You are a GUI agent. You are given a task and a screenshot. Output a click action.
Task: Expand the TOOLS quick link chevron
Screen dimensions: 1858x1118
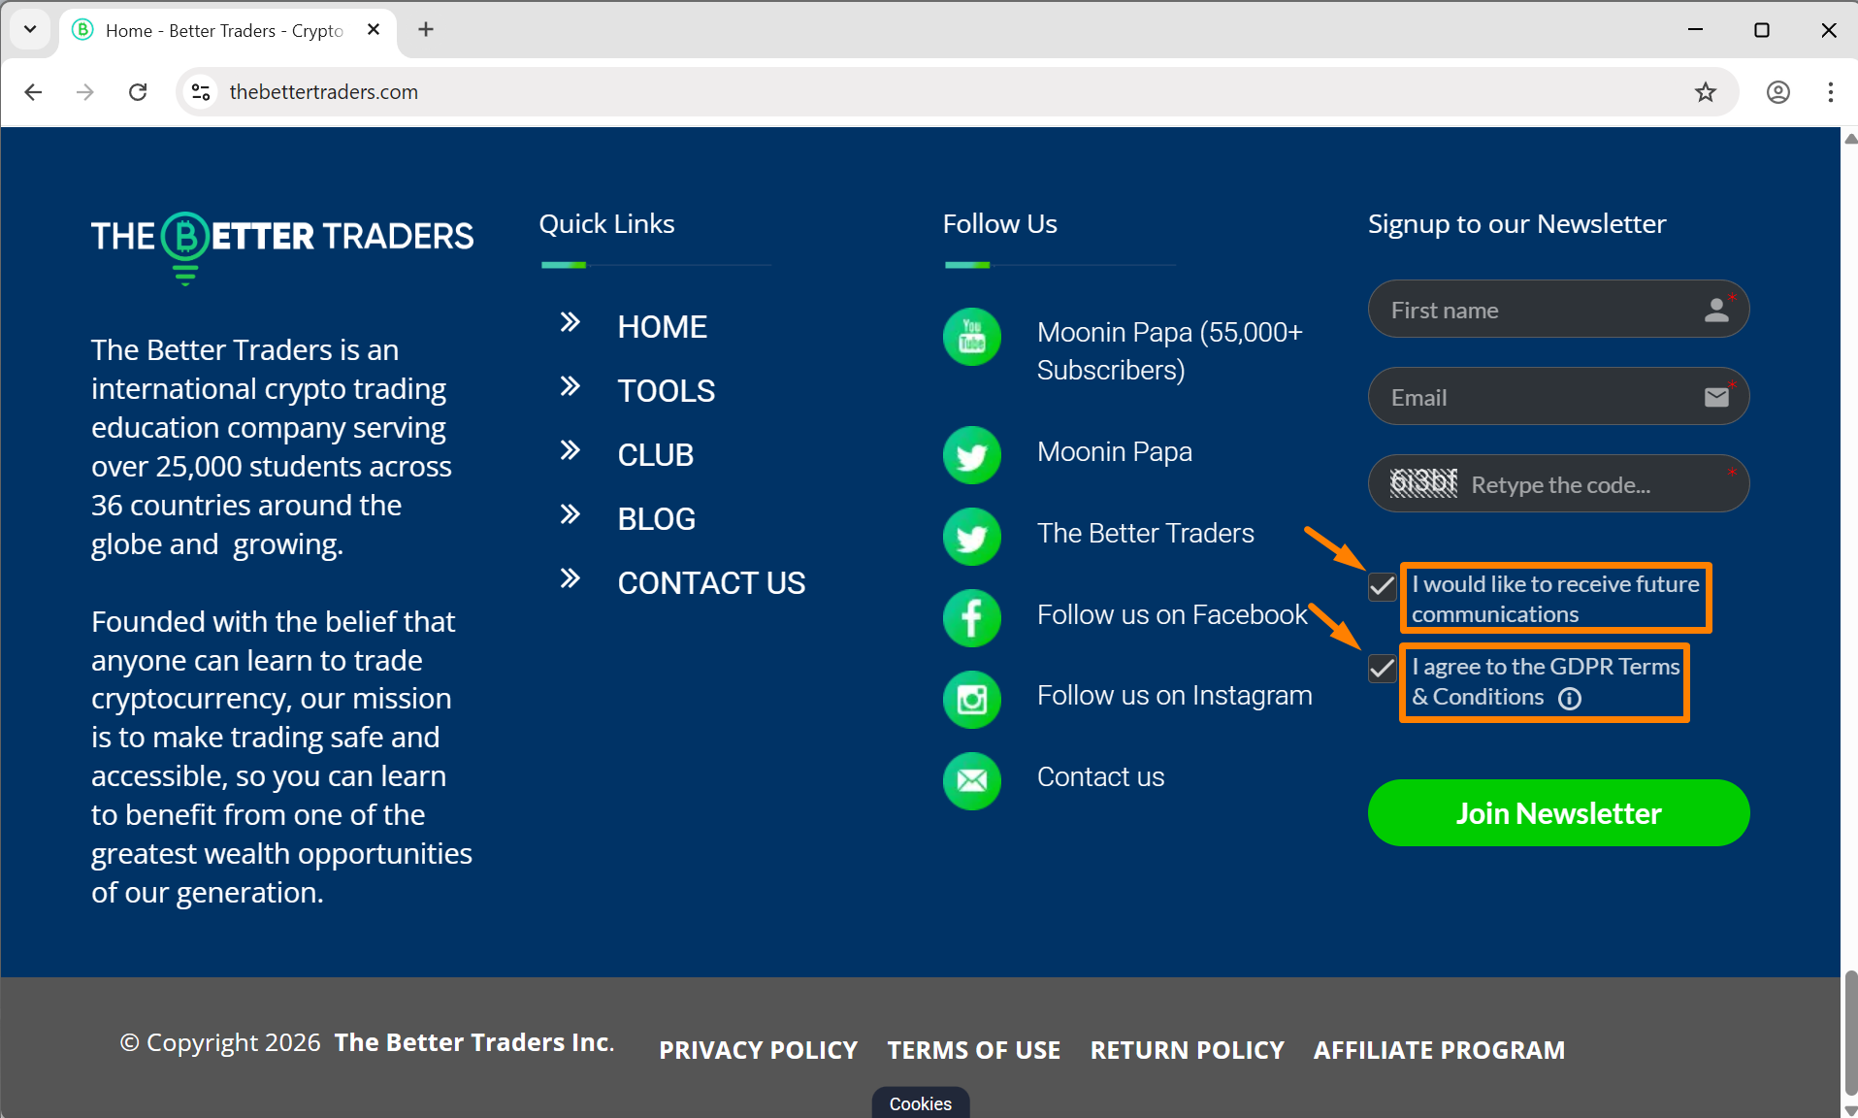569,385
